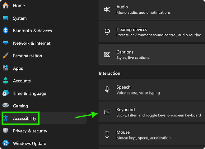
Task: Click 'Styles, live captions' description
Action: (133, 57)
